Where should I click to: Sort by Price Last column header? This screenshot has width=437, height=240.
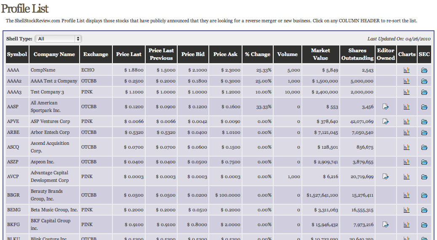click(129, 54)
